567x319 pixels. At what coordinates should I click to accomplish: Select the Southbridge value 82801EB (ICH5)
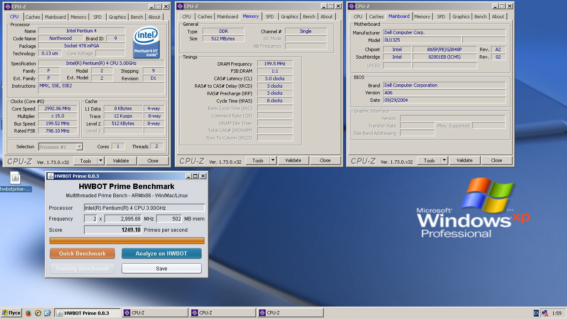tap(445, 57)
